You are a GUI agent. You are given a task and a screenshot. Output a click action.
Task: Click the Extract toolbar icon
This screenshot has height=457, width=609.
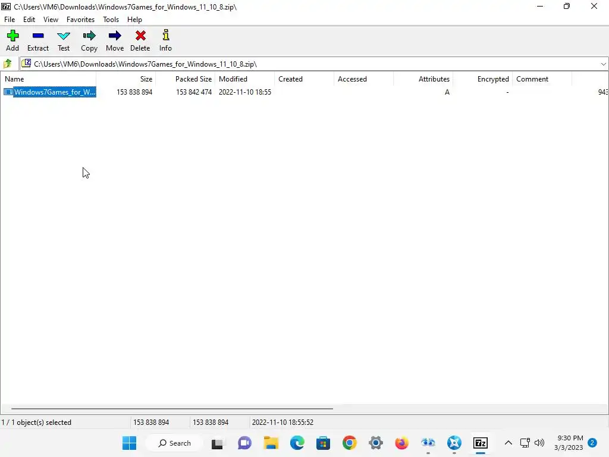pyautogui.click(x=38, y=40)
